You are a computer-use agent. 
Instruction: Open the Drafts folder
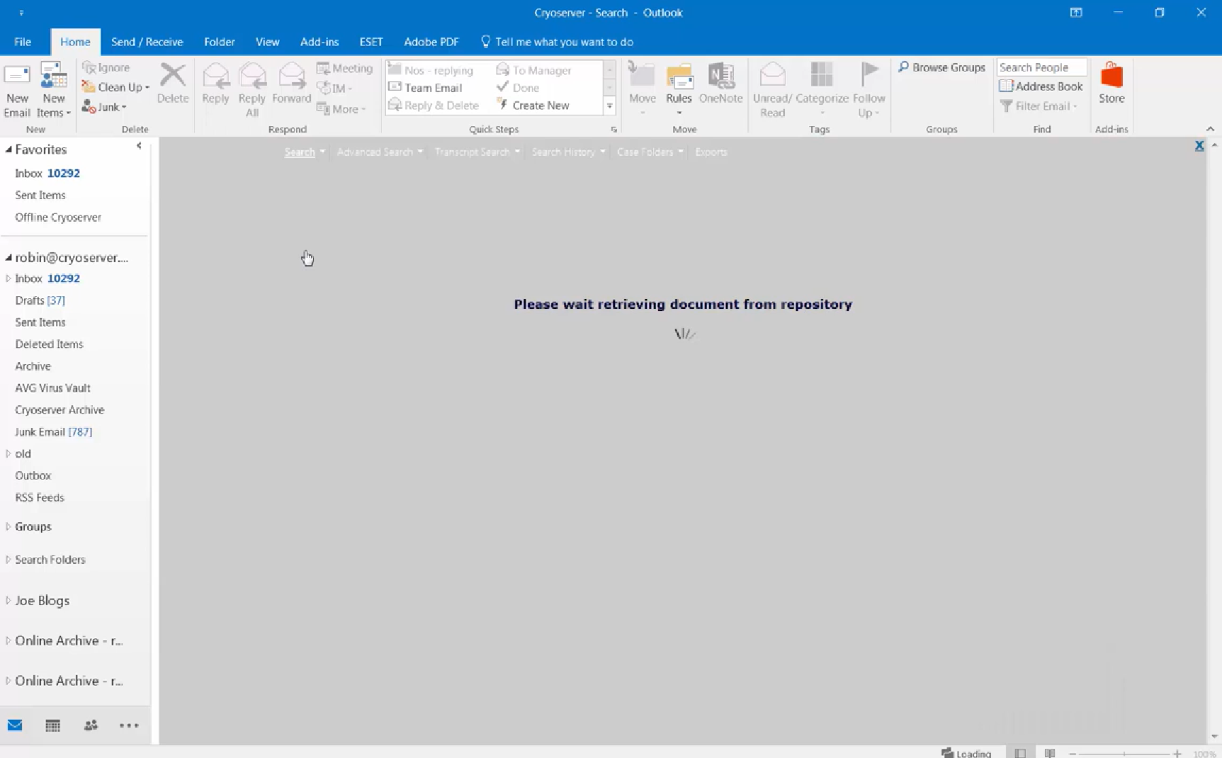(x=40, y=300)
